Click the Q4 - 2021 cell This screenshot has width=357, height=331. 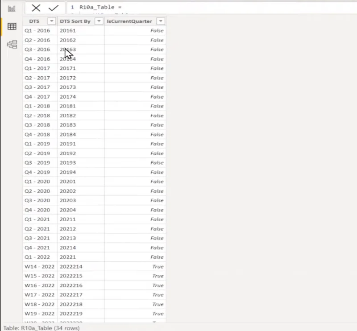(40, 248)
